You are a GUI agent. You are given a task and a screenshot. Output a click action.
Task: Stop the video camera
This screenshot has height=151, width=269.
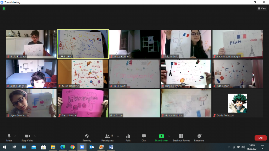coord(27,136)
